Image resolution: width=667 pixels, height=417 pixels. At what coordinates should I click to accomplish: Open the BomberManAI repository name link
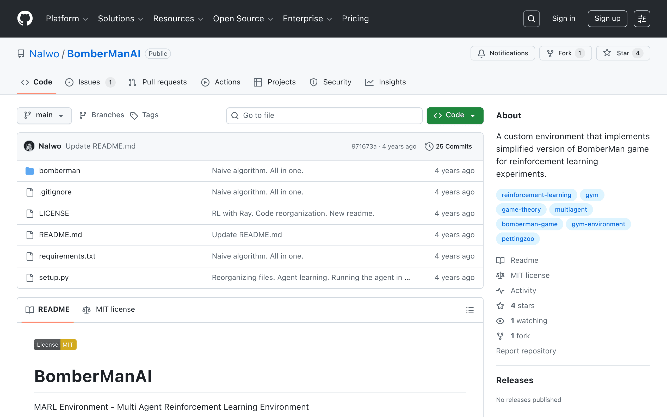pos(104,54)
